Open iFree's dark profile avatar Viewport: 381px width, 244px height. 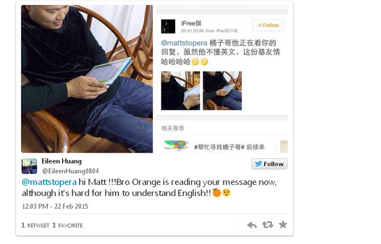(x=168, y=26)
